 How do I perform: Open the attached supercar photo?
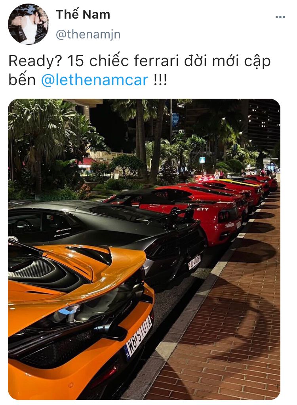144,249
